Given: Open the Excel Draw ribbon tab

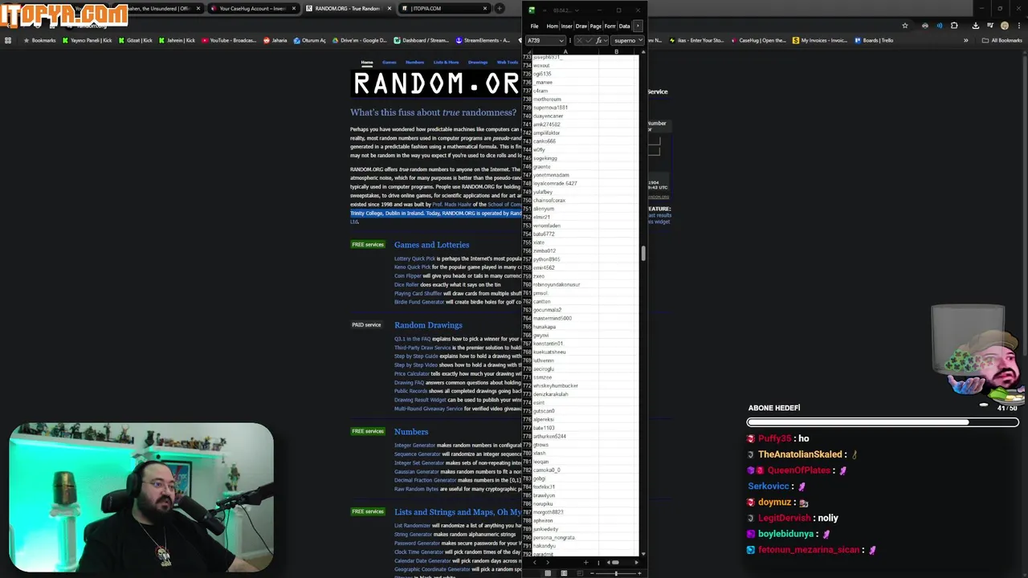Looking at the screenshot, I should [581, 26].
